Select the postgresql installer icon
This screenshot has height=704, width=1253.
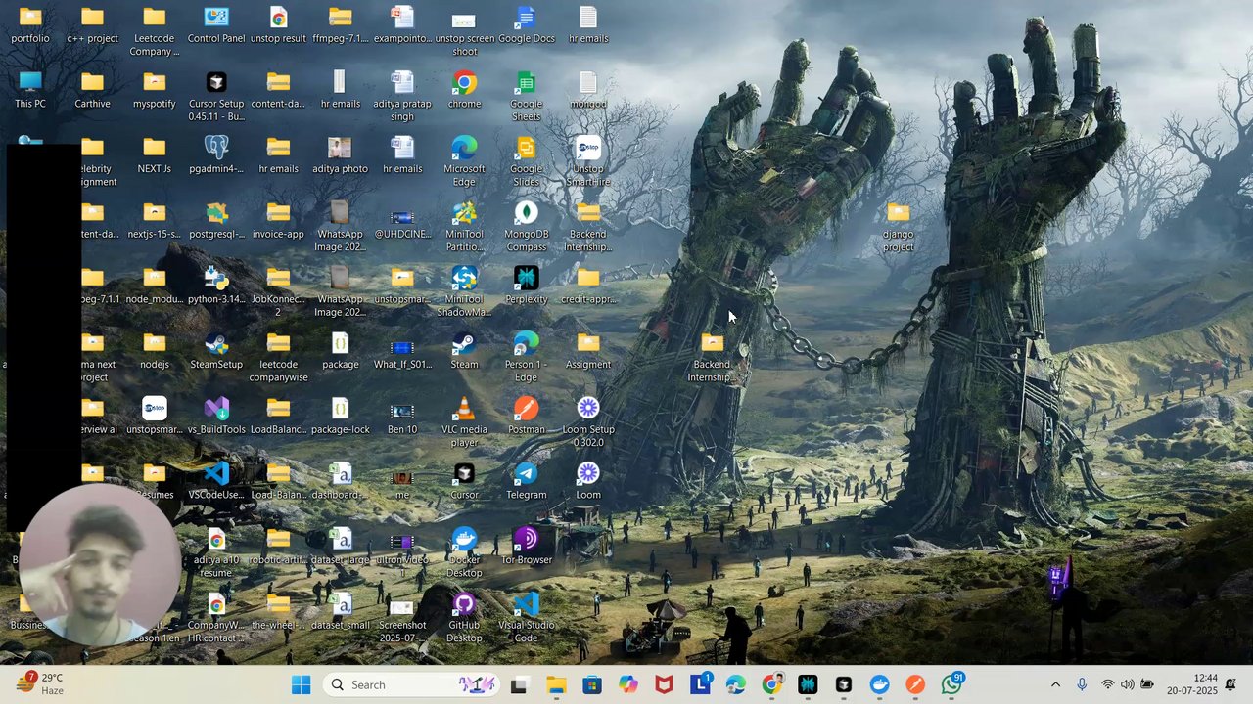[x=216, y=220]
